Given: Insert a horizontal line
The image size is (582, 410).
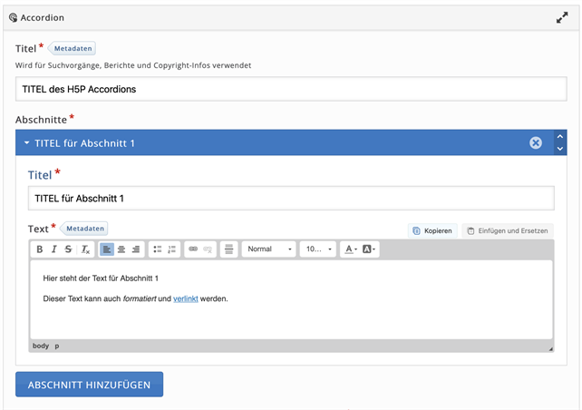Looking at the screenshot, I should [229, 249].
